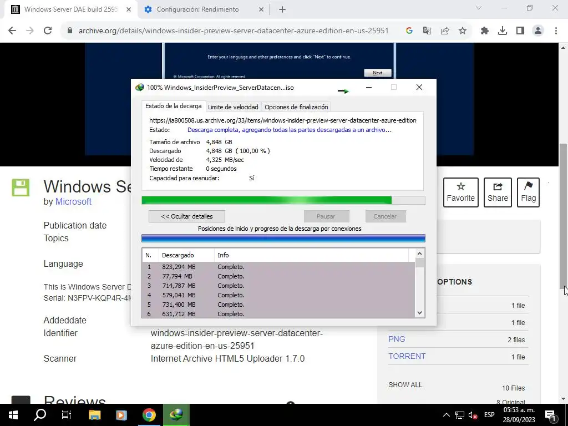
Task: Select connection row 731,400 MB
Action: point(278,305)
